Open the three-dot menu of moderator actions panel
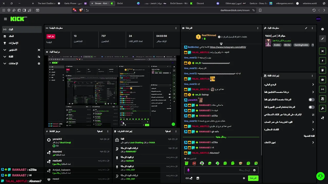The image size is (328, 184). 176,131
